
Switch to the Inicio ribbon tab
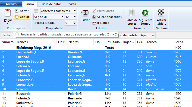click(x=30, y=4)
